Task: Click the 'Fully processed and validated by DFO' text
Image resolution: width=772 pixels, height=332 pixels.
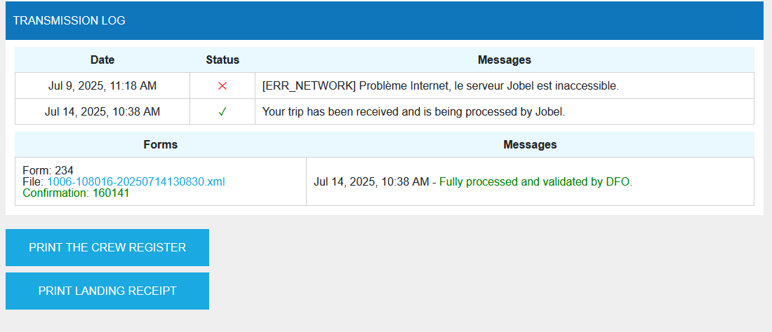Action: 535,182
